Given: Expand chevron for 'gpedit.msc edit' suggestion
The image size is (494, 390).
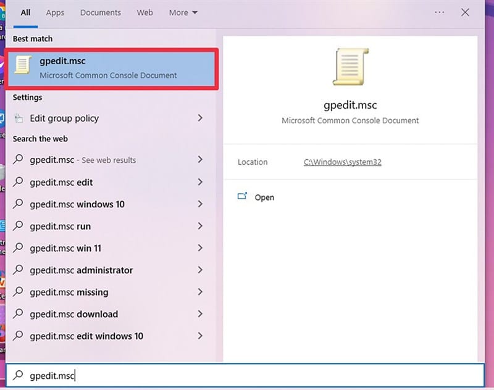Looking at the screenshot, I should 200,181.
